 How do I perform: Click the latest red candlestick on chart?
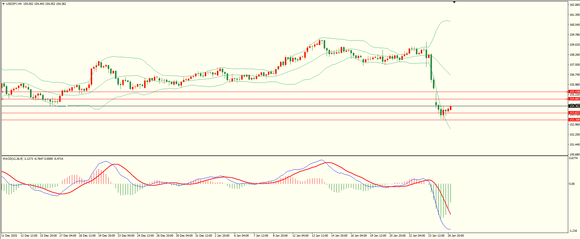(x=450, y=108)
